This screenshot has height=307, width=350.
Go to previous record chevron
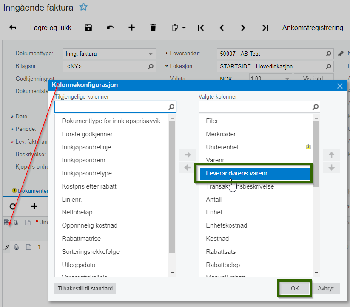[x=222, y=28]
